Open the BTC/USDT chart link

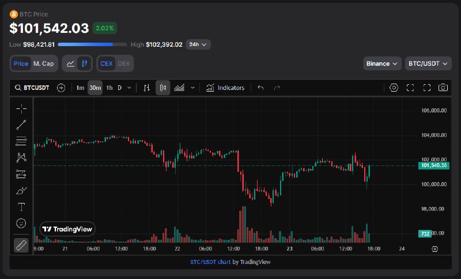(x=210, y=262)
